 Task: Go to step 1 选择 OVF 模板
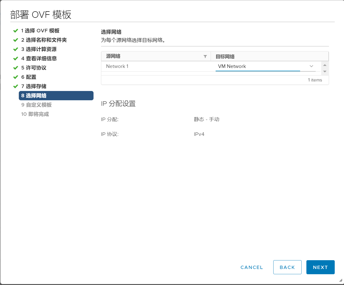click(x=40, y=31)
